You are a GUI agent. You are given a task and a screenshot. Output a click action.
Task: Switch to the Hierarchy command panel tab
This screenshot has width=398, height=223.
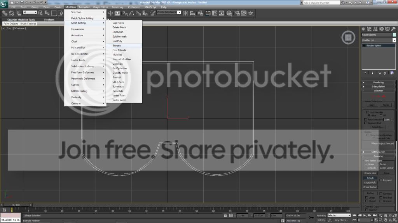pyautogui.click(x=375, y=29)
